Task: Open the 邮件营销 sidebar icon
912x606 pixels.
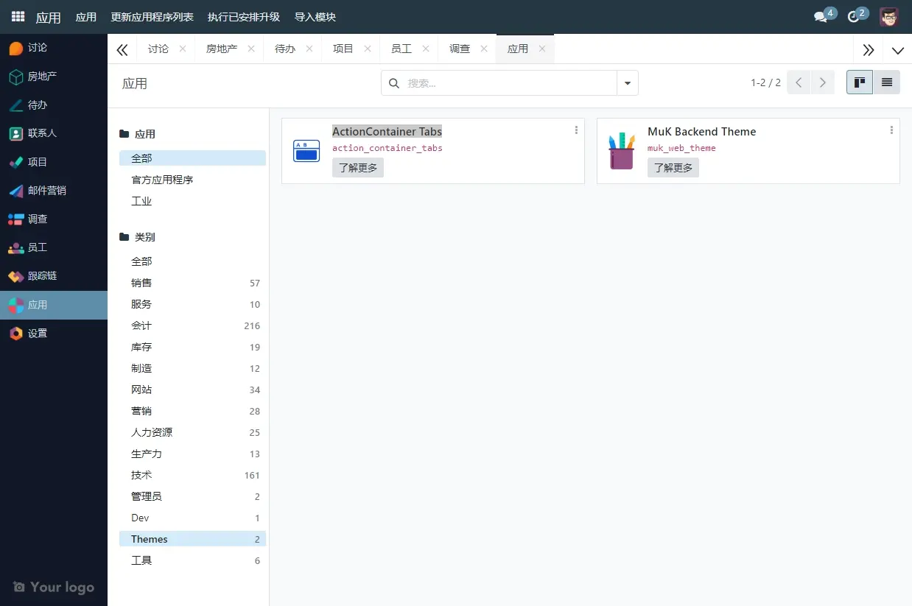Action: coord(16,191)
